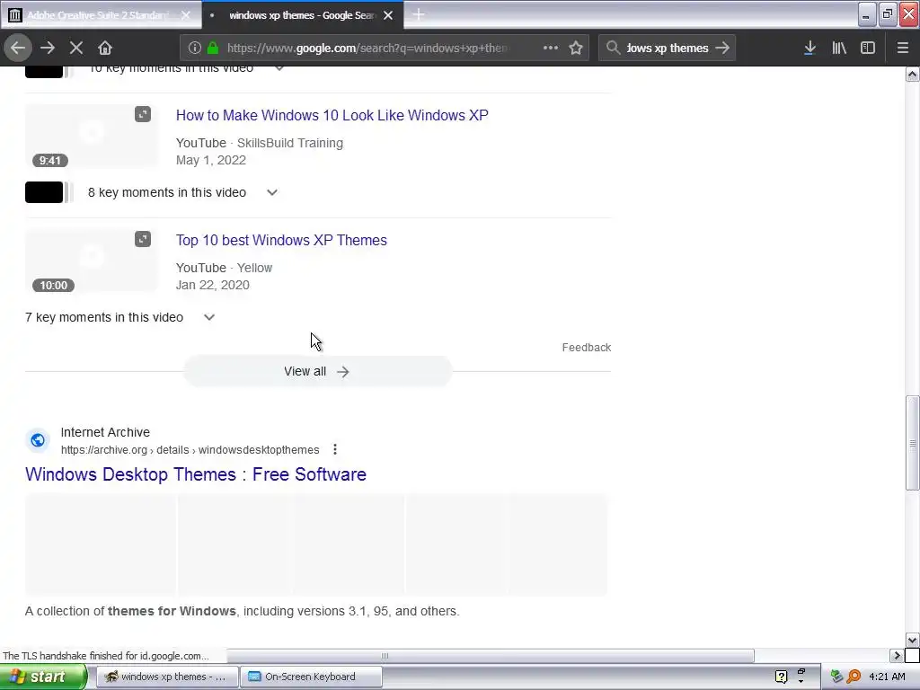
Task: Click the 10:00 video thumbnail
Action: pos(91,261)
